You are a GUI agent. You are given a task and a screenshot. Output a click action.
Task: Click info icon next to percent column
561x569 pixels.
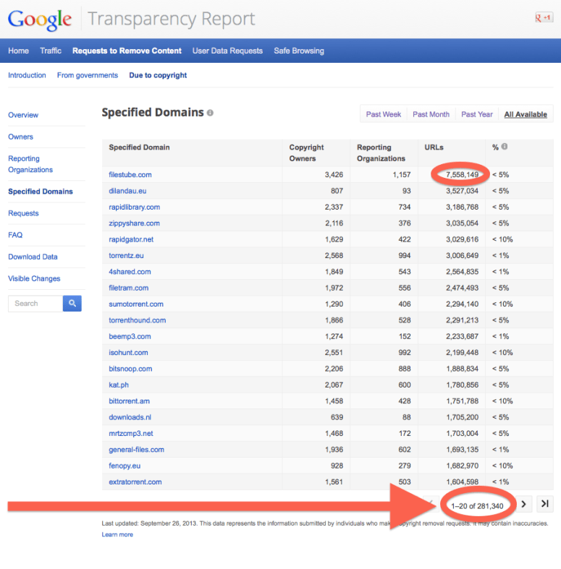tap(505, 147)
